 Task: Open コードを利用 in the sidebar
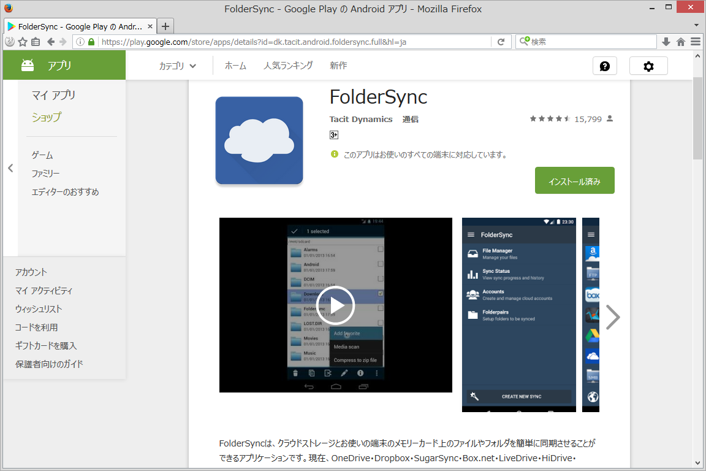[37, 327]
